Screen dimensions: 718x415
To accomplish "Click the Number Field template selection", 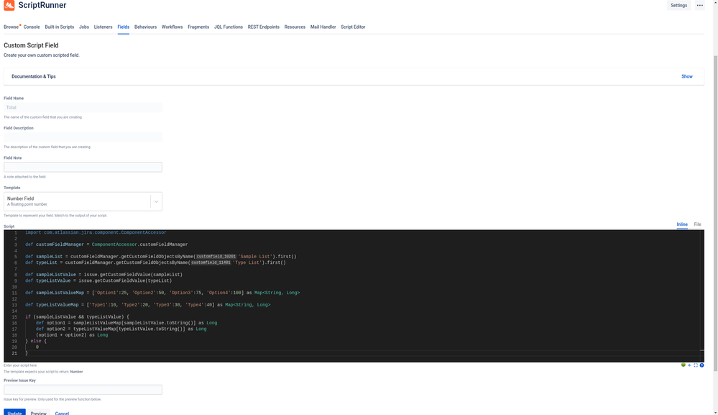I will point(77,201).
